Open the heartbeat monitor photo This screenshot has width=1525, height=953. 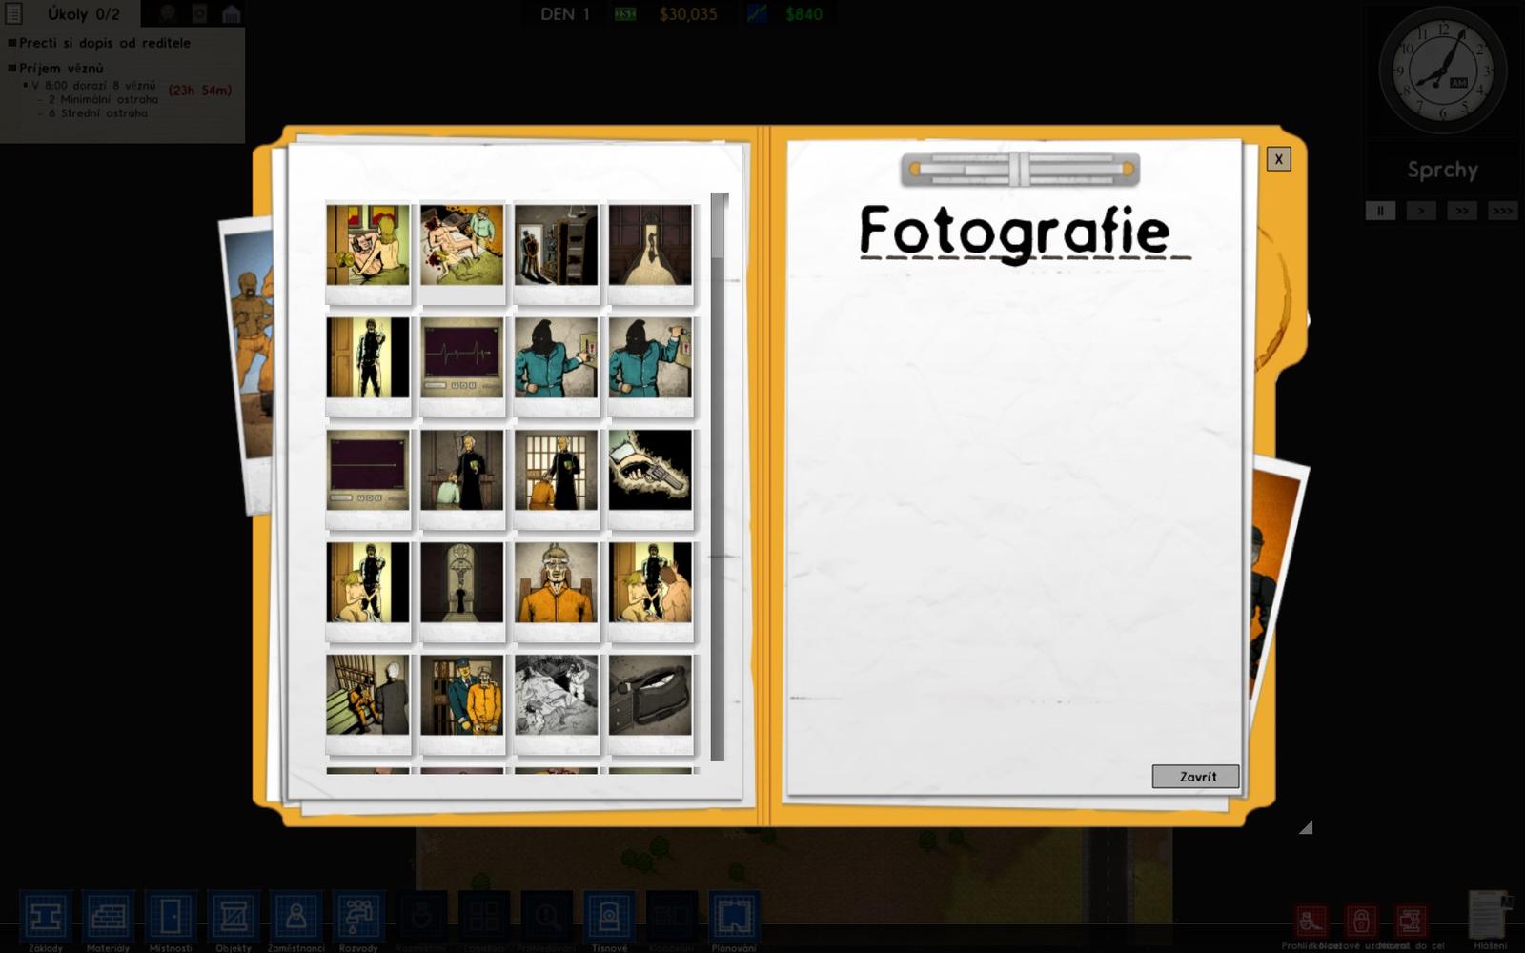[462, 357]
